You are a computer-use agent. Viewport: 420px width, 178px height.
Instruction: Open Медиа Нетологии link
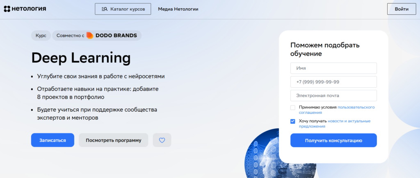point(178,9)
